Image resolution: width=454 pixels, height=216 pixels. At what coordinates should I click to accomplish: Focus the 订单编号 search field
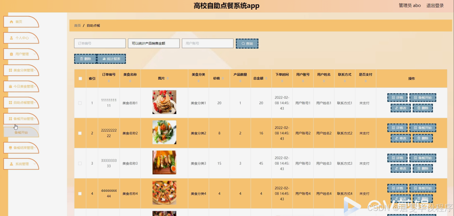pos(100,43)
